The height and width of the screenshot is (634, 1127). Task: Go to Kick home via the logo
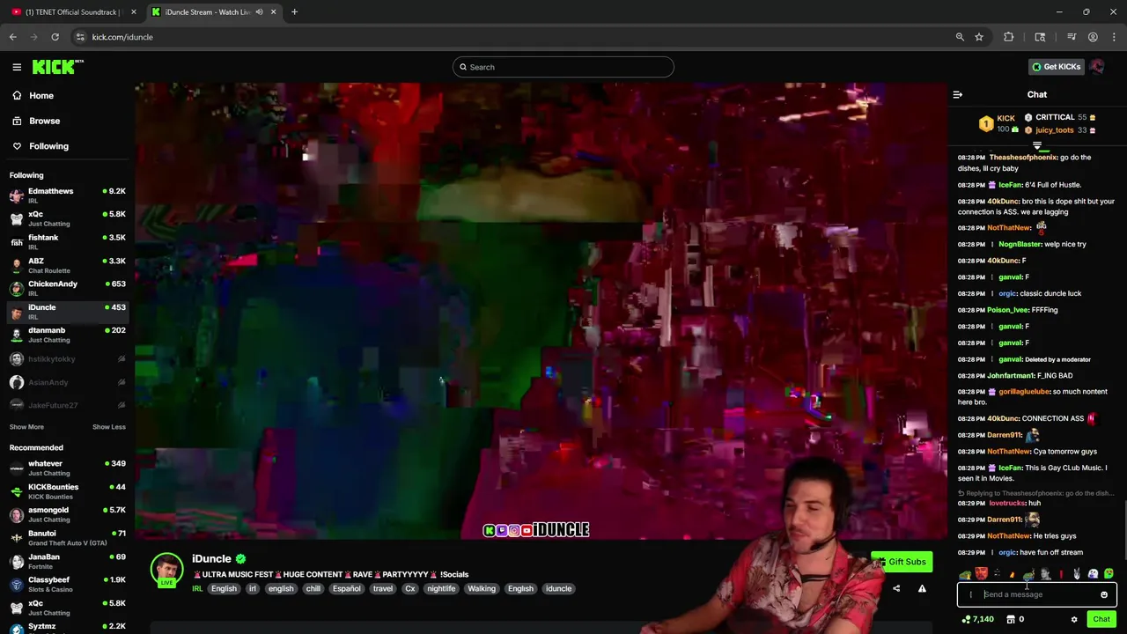coord(57,67)
